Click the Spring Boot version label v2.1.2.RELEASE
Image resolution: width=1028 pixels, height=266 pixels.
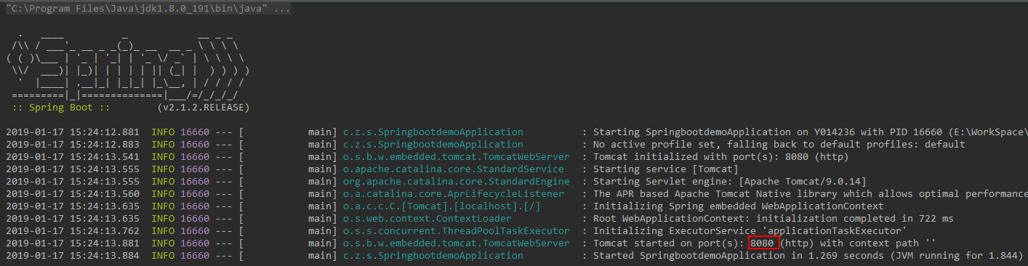(203, 107)
